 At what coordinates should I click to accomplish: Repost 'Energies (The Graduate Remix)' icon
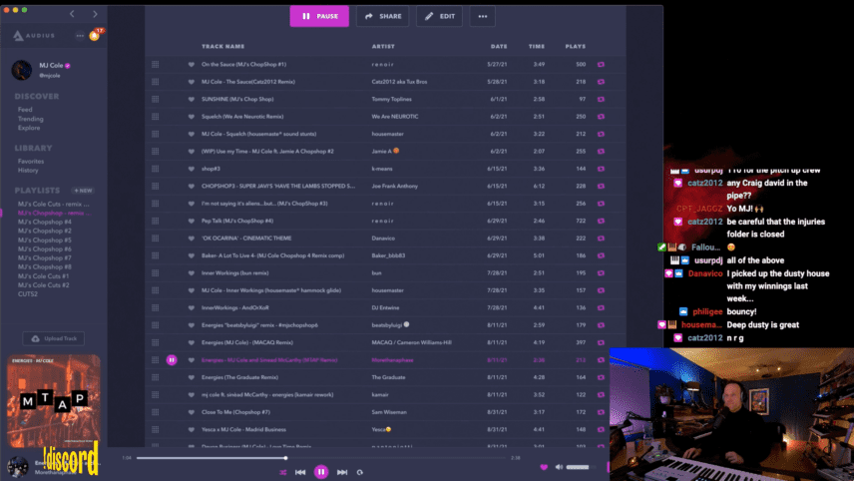point(601,377)
